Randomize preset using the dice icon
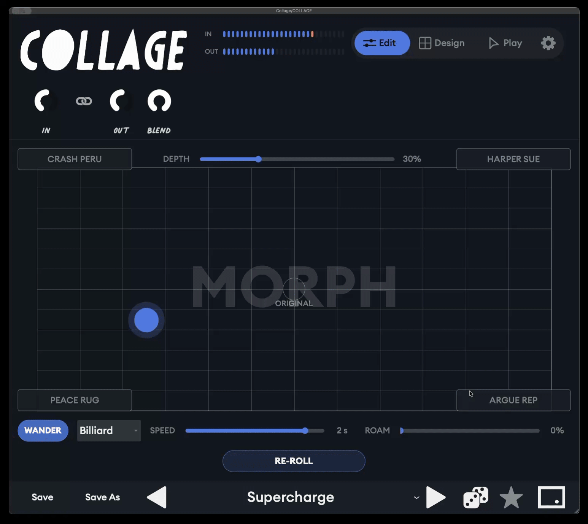 tap(475, 497)
